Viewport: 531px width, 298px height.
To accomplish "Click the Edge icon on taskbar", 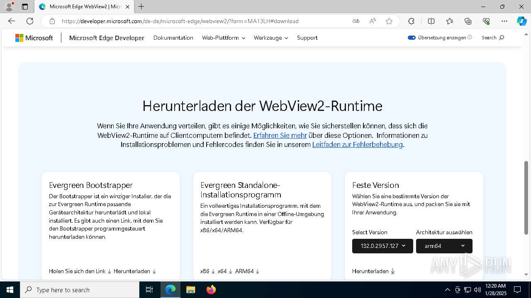I will [171, 290].
